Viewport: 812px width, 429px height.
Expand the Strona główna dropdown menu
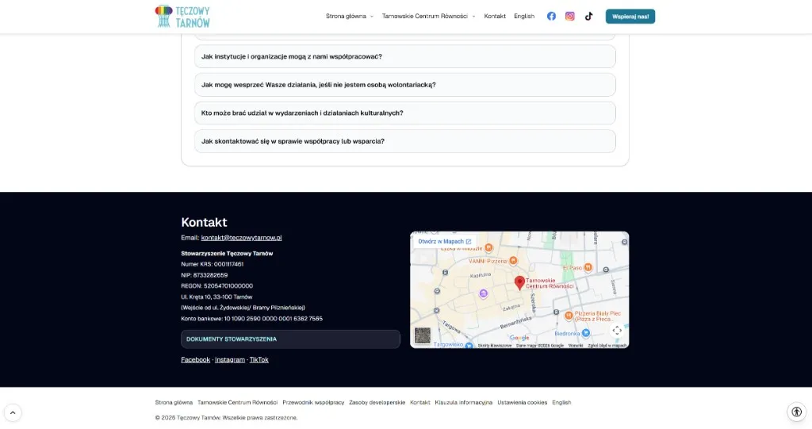(x=350, y=16)
